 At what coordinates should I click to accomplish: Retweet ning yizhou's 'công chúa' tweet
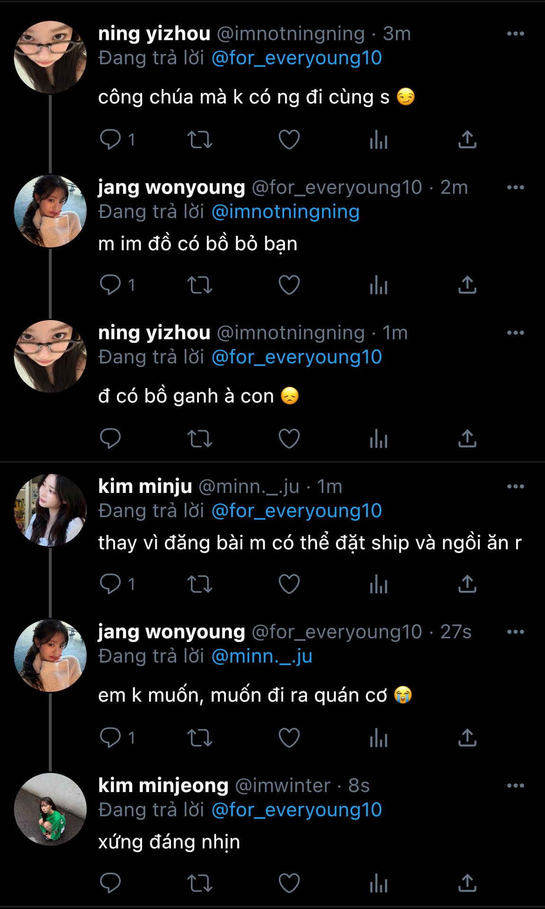199,140
